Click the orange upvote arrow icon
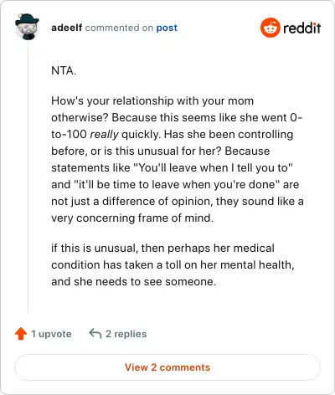 point(21,334)
